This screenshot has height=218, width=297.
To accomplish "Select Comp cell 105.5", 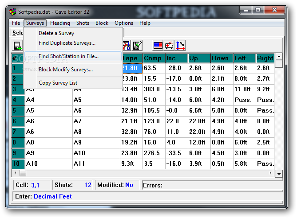I will click(154, 110).
